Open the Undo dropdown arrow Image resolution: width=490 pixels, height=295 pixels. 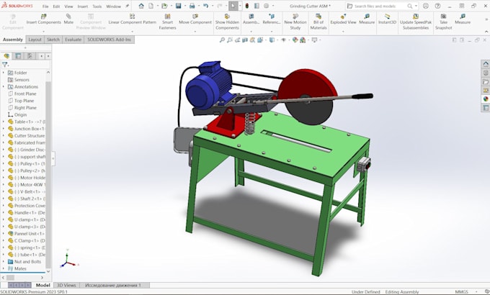pos(212,6)
